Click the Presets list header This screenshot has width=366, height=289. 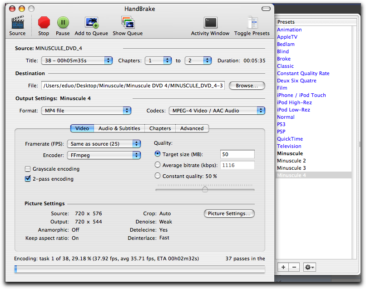pyautogui.click(x=316, y=22)
